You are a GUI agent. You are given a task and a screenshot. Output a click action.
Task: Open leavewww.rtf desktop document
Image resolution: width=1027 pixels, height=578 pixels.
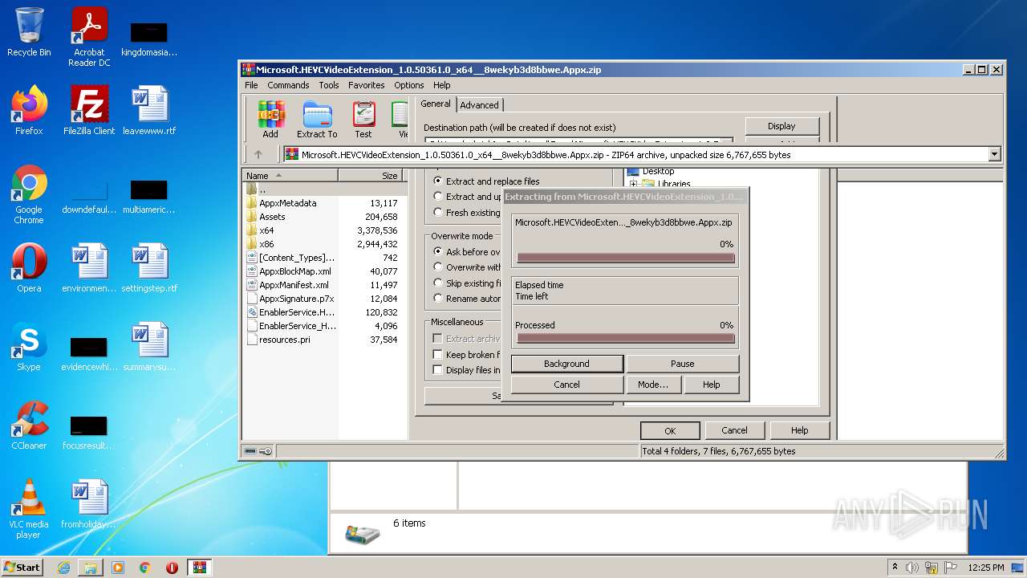pyautogui.click(x=149, y=111)
